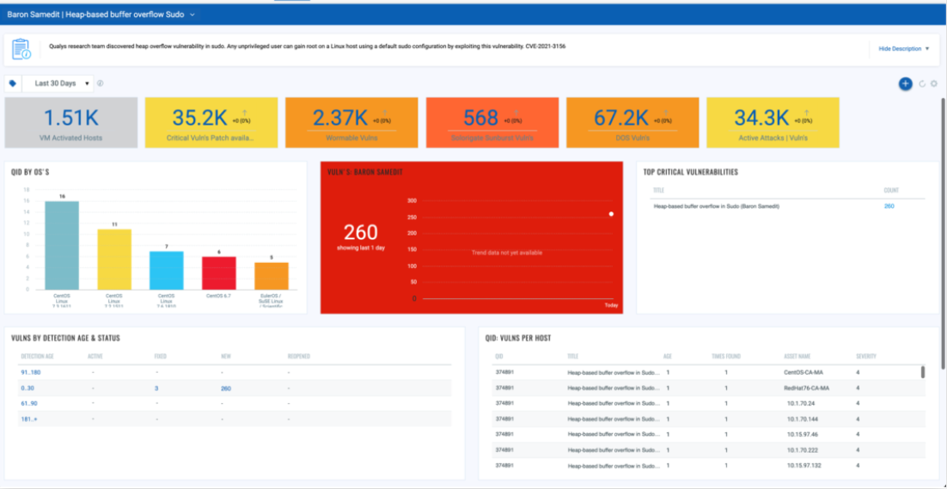Click the TITLE column header in Top Critical Vulnerabilities
The width and height of the screenshot is (947, 489).
point(658,191)
